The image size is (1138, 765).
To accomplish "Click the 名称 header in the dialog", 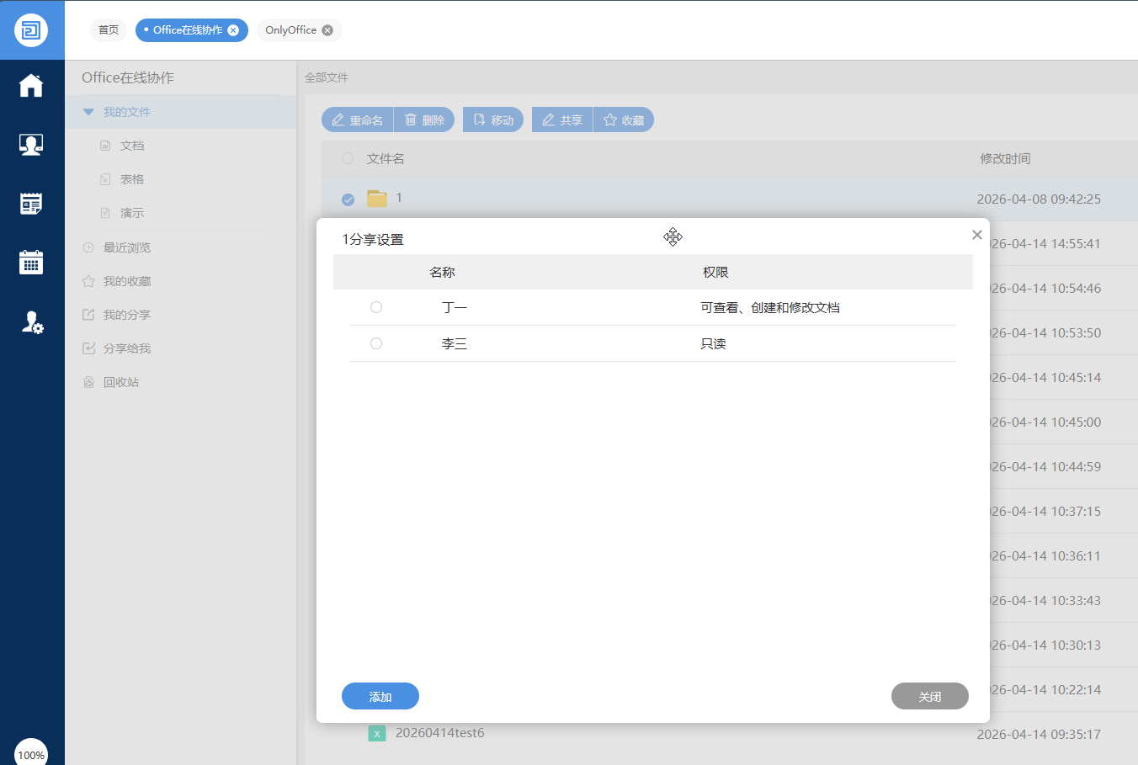I will click(442, 272).
